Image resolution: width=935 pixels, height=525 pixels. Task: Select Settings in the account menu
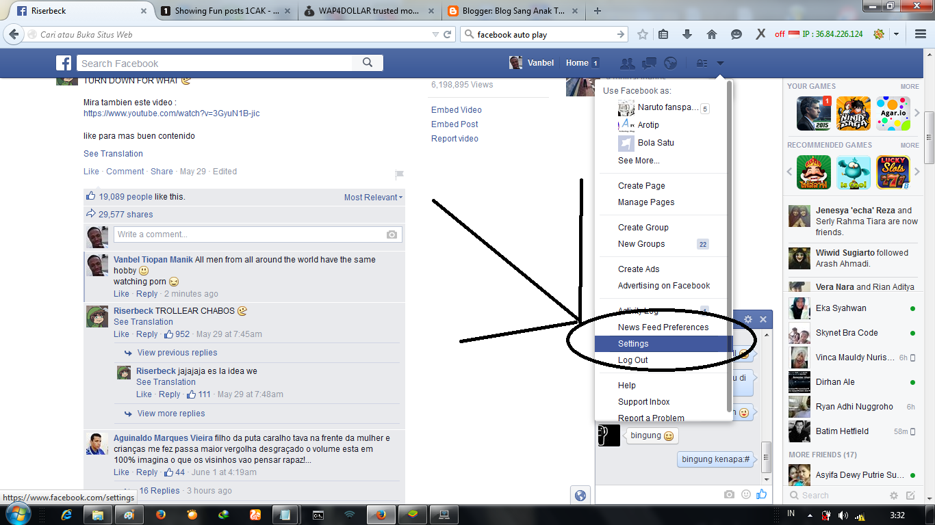point(663,344)
